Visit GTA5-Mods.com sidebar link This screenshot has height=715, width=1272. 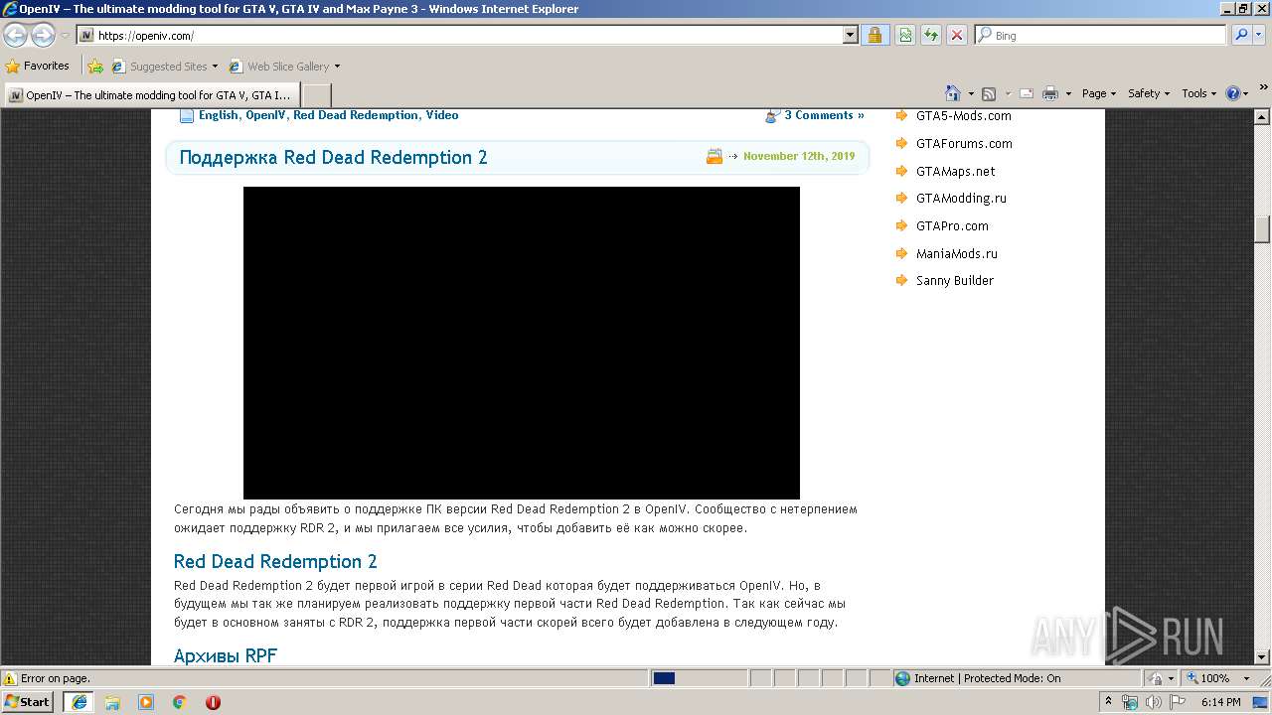tap(964, 116)
